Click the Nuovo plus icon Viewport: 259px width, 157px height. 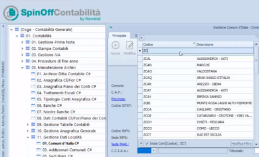(115, 45)
